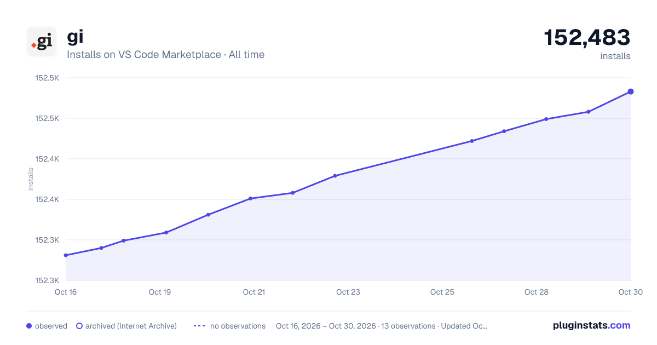Viewport: 657px width, 345px height.
Task: Click the gi extension logo icon
Action: click(x=42, y=42)
